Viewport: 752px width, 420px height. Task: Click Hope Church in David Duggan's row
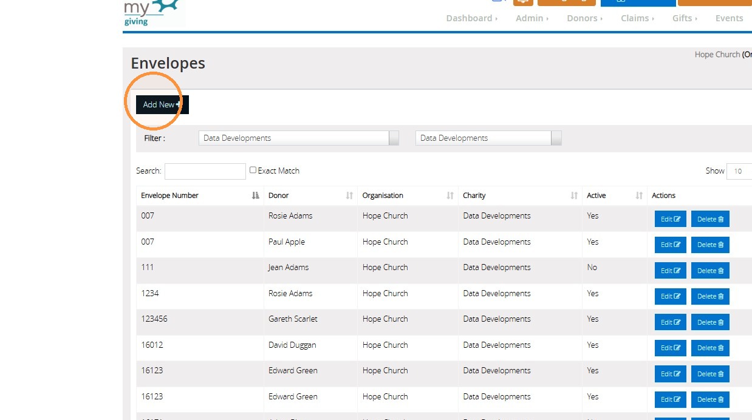[385, 345]
